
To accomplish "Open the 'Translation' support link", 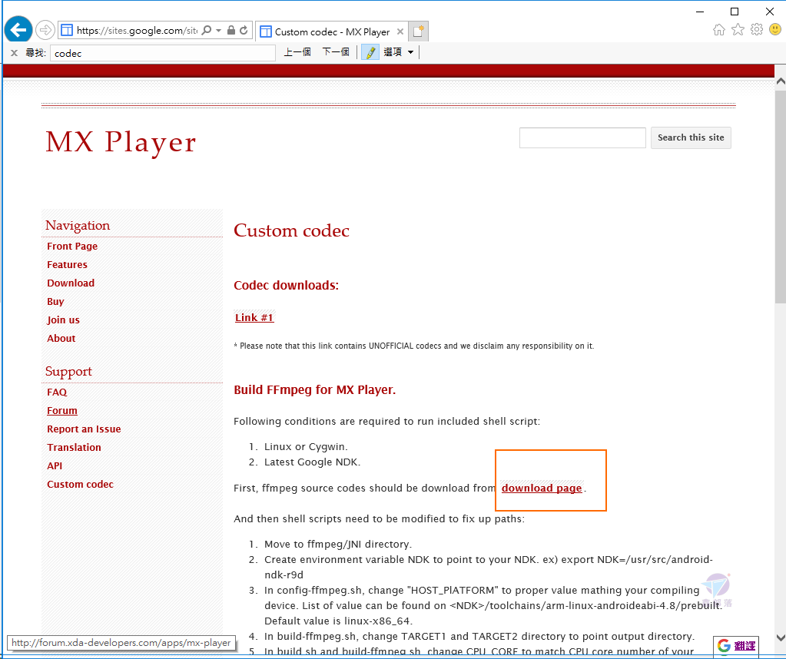I will [75, 448].
